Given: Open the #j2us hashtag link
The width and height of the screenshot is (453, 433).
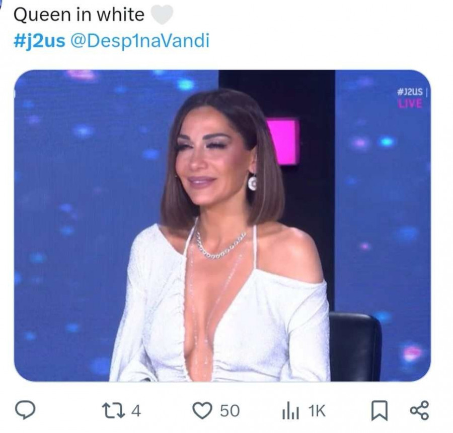Looking at the screenshot, I should pos(39,41).
